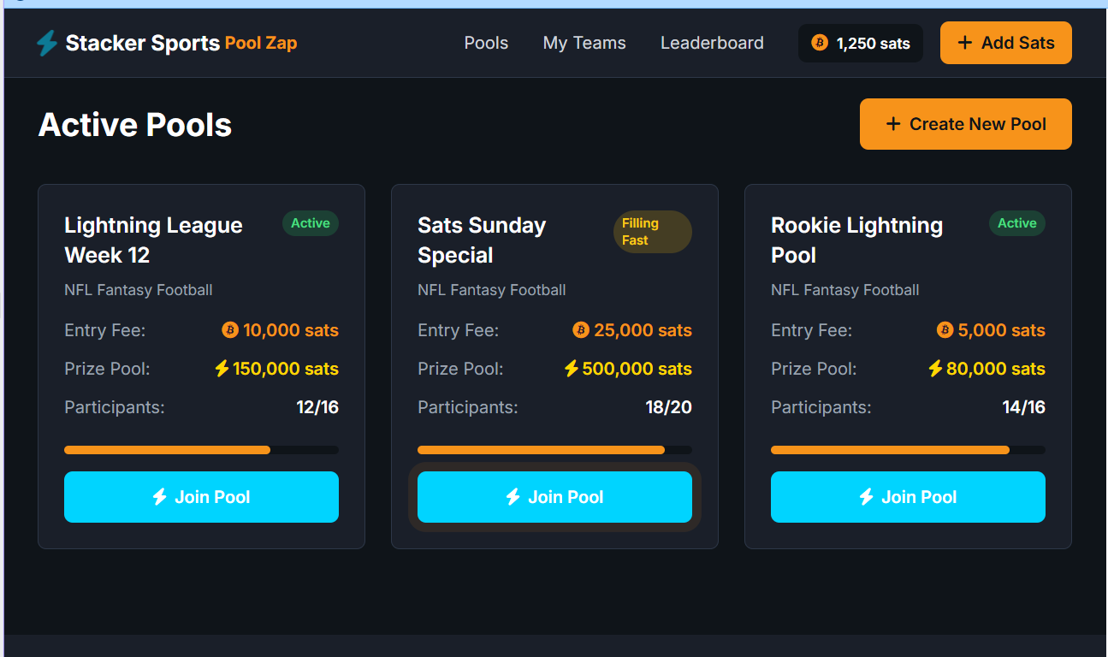
Task: Click the bitcoin icon next to 10,000 sats
Action: coord(230,330)
